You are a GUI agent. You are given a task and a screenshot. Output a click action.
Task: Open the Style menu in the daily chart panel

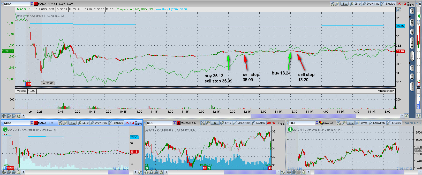pos(226,123)
